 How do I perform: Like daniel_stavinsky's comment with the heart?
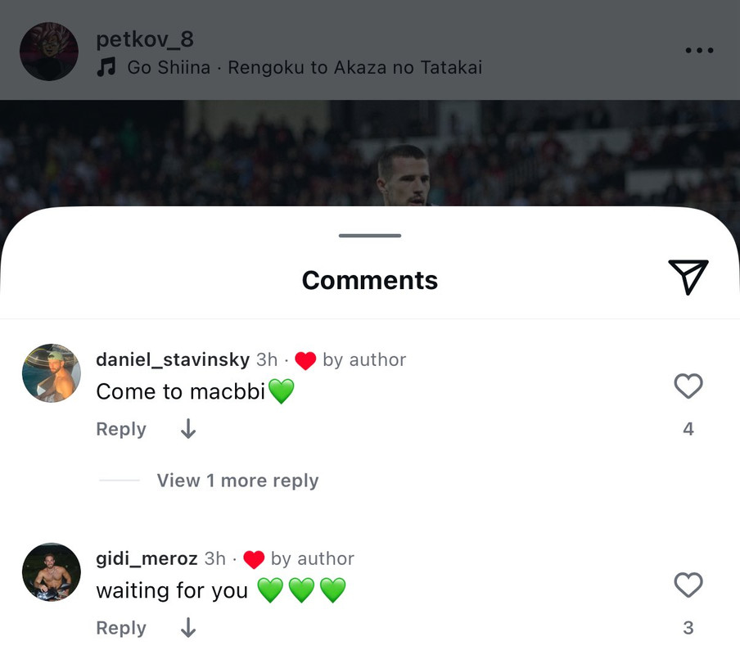[x=688, y=386]
